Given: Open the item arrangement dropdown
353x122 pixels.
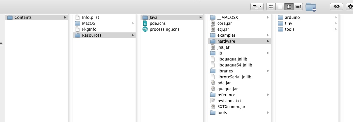Looking at the screenshot, I should (x=257, y=7).
